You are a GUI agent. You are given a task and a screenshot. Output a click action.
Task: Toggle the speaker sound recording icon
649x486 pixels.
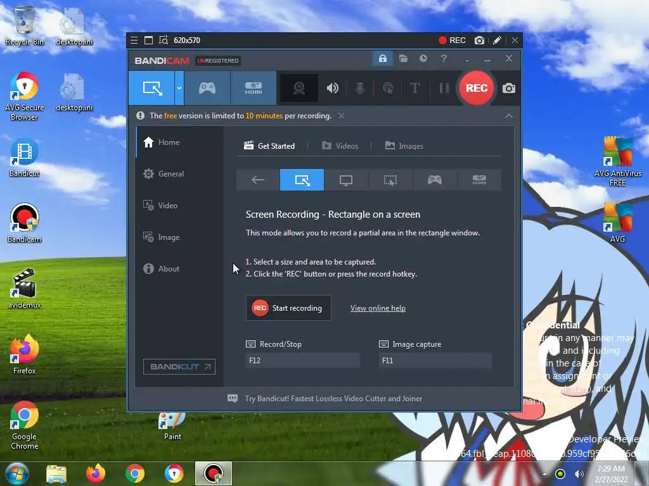tap(332, 88)
